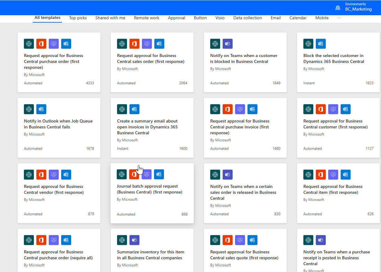
Task: Click Teams icon on customer blocked card
Action: (x=228, y=44)
